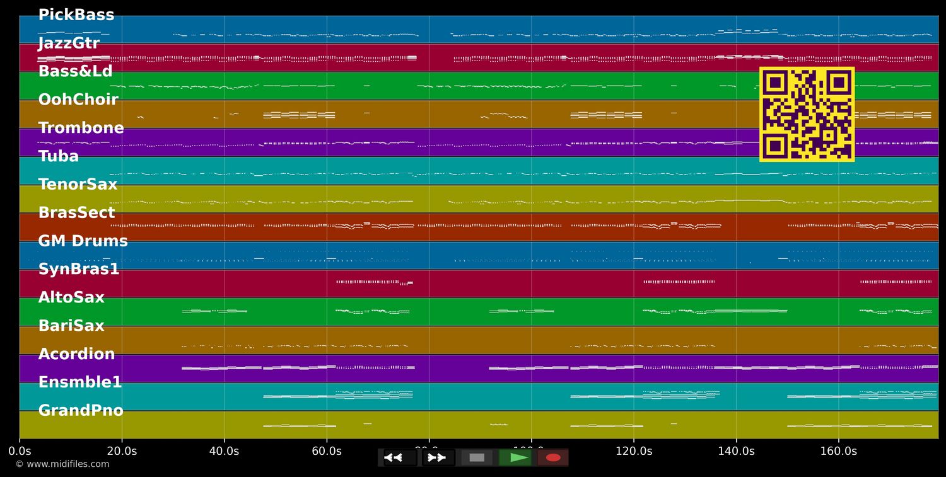Start playback with the green play button

[x=515, y=457]
